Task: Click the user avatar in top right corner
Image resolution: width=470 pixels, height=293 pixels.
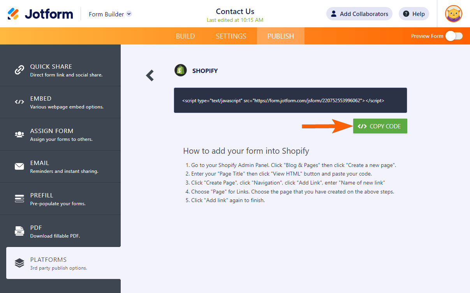Action: pyautogui.click(x=454, y=14)
